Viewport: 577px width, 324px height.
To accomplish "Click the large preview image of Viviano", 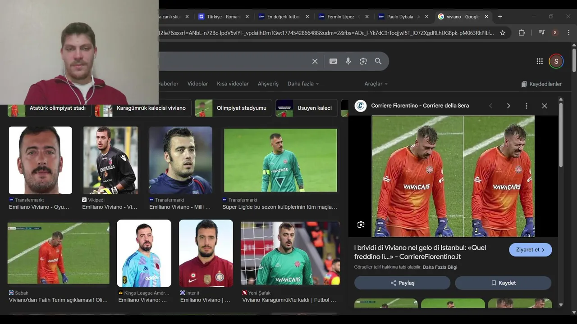I will pyautogui.click(x=453, y=176).
